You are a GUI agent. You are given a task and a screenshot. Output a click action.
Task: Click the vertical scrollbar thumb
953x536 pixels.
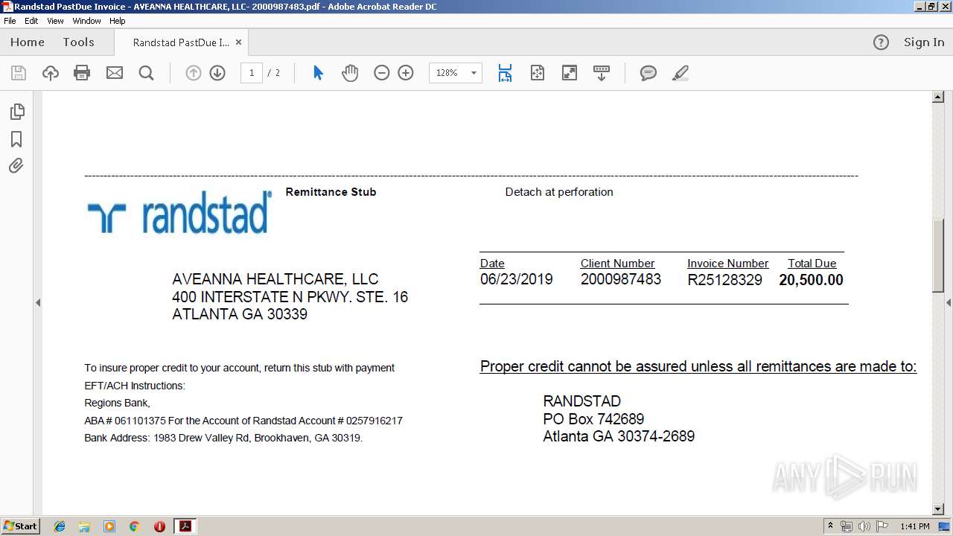point(938,257)
